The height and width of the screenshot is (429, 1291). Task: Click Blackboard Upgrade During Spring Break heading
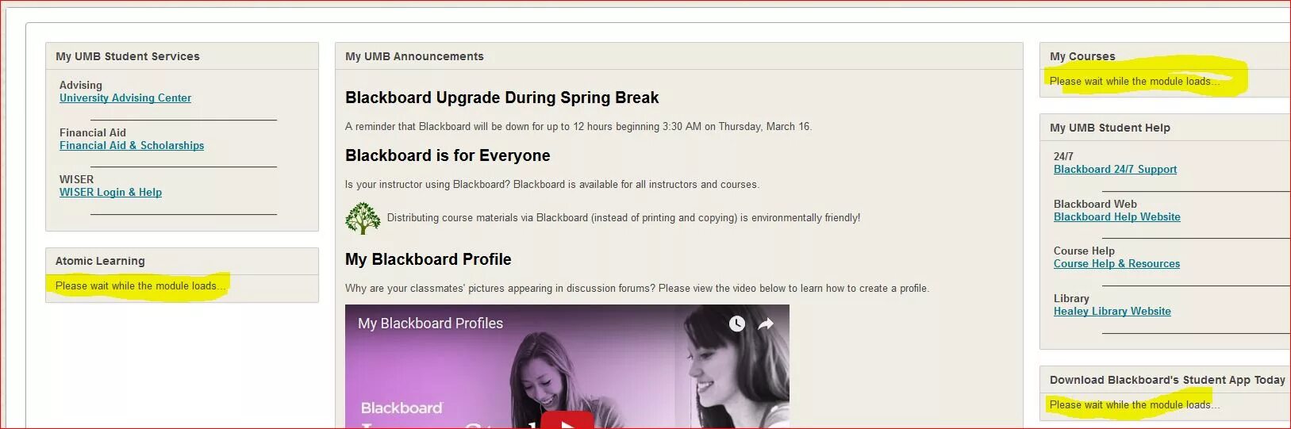click(x=501, y=98)
